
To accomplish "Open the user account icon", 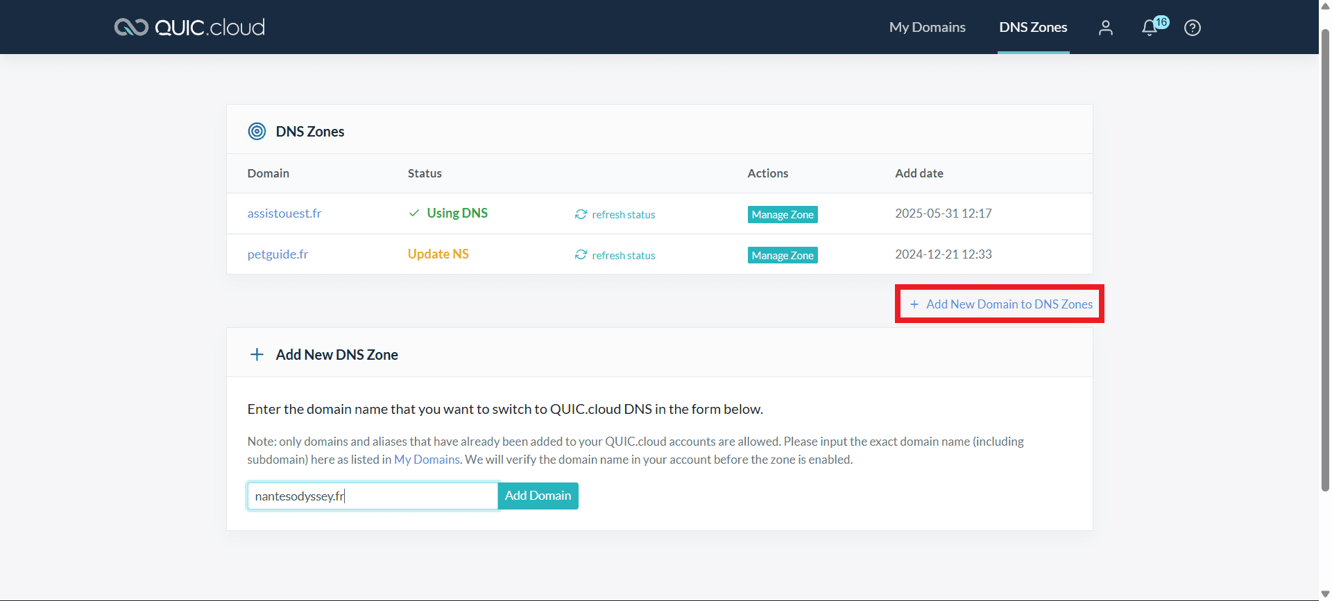I will point(1106,28).
